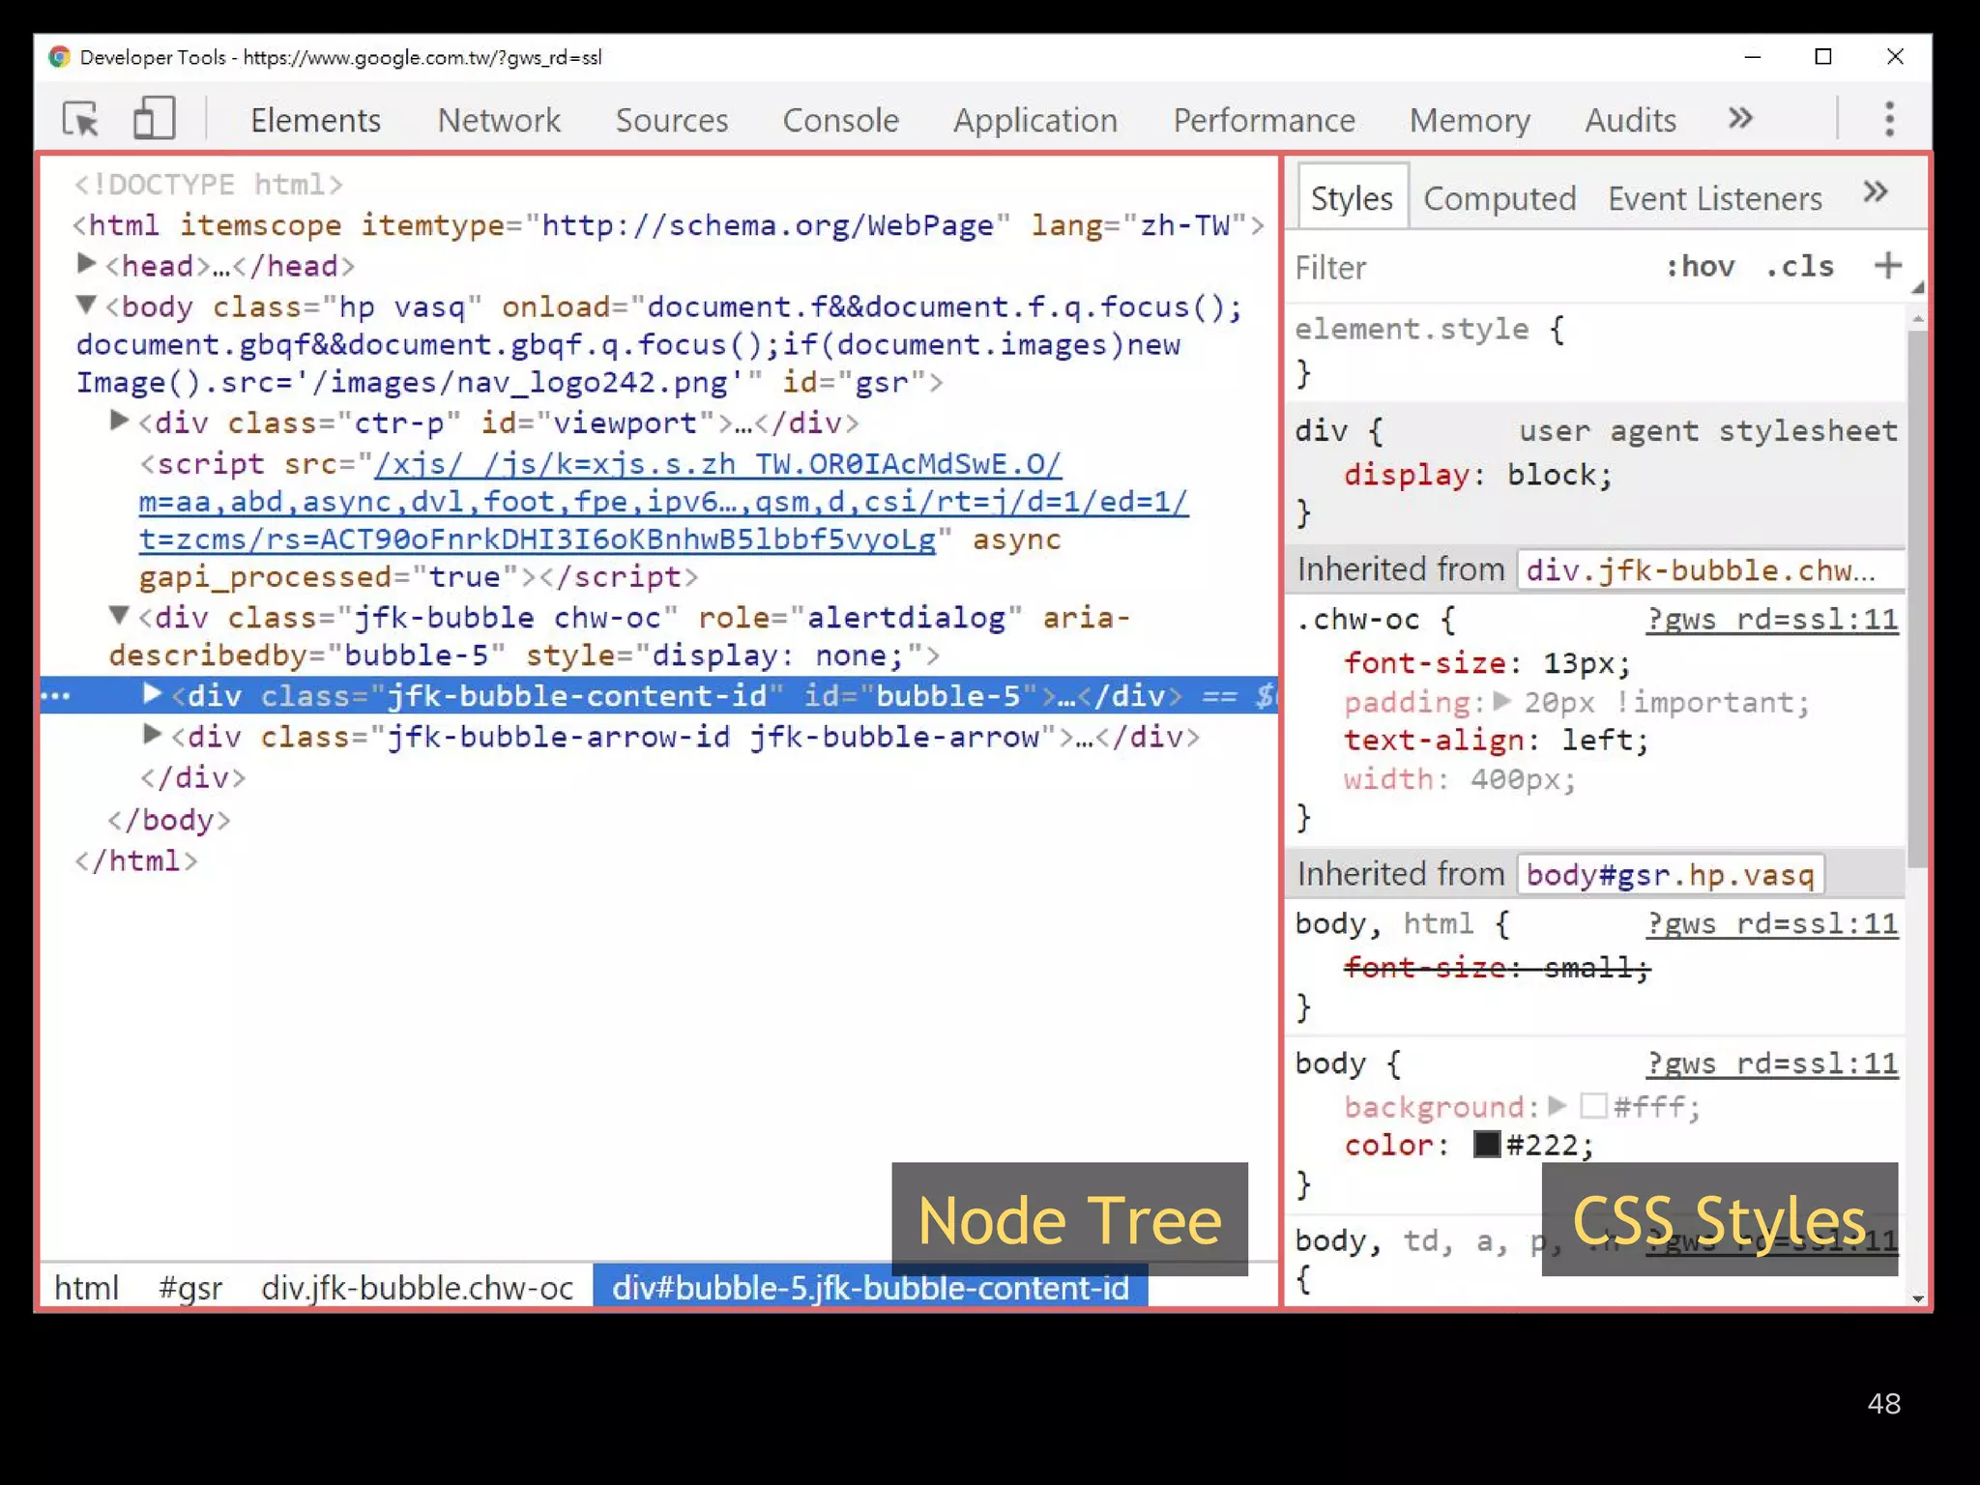Select div#bubble-5.jfk-bubble-content-id breadcrumb
1980x1485 pixels.
[870, 1288]
